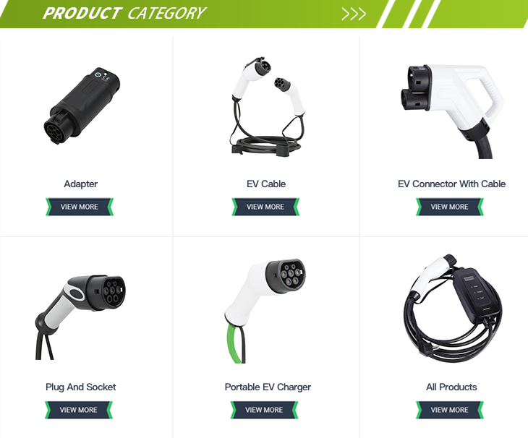Open the Portable EV Charger title link

coord(268,387)
